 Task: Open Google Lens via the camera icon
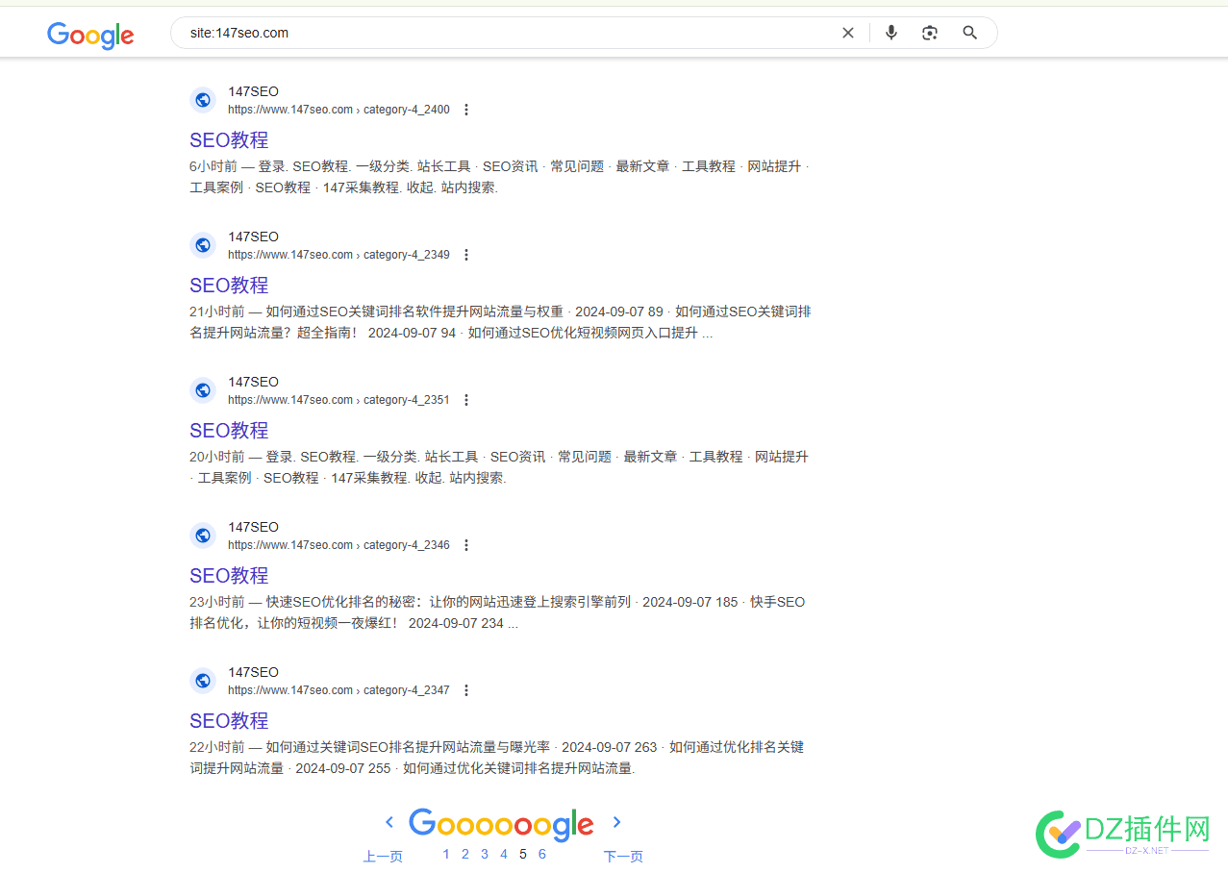coord(929,32)
